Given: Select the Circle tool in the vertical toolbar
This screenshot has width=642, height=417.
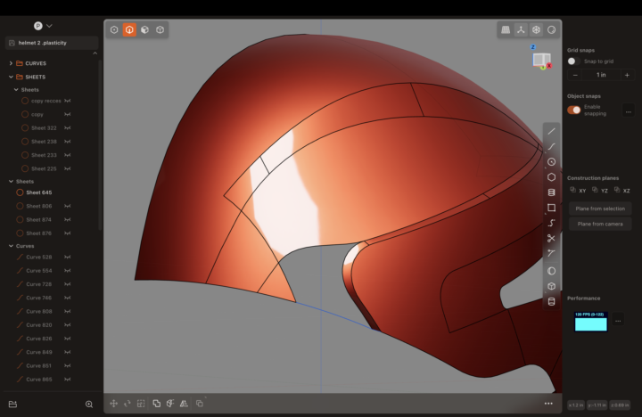Looking at the screenshot, I should 551,161.
